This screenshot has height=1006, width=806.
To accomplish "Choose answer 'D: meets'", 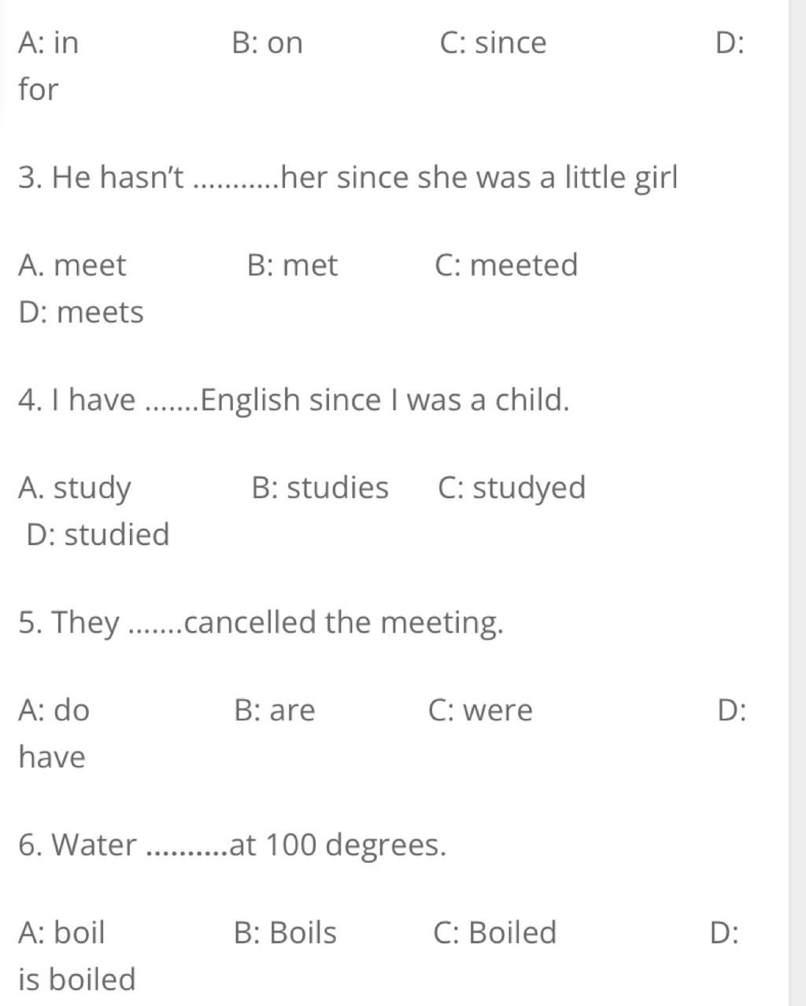I will click(x=81, y=312).
